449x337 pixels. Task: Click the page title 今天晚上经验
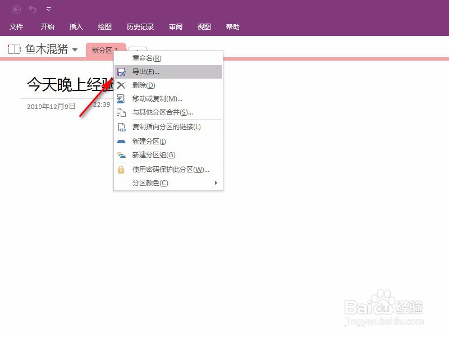[x=71, y=85]
